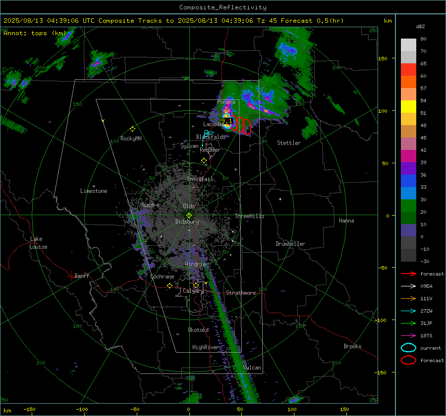Viewport: 446px width, 416px height.
Task: Click the storm top label 9.1
Action: coord(226,121)
